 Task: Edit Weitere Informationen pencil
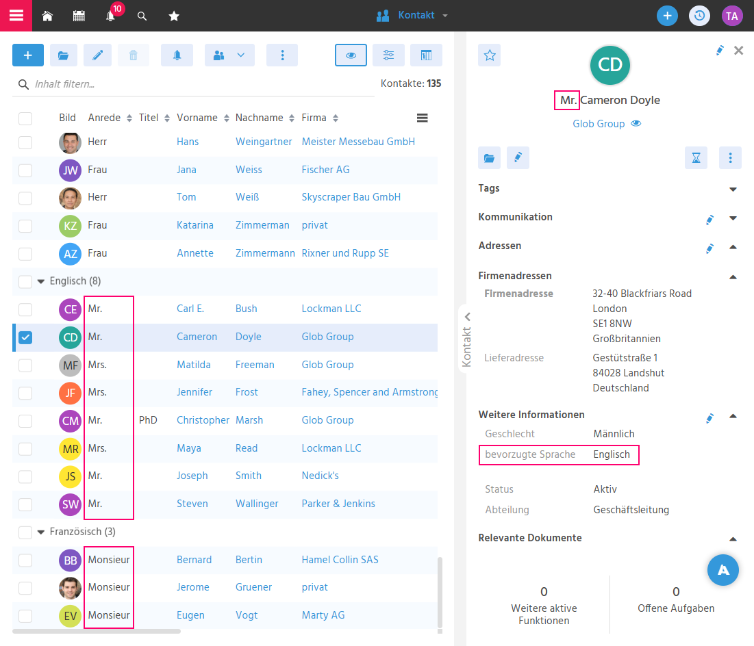[709, 418]
